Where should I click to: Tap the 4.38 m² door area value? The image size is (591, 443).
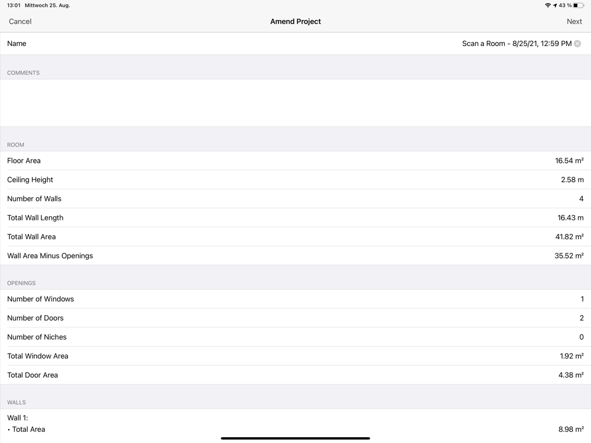coord(571,375)
